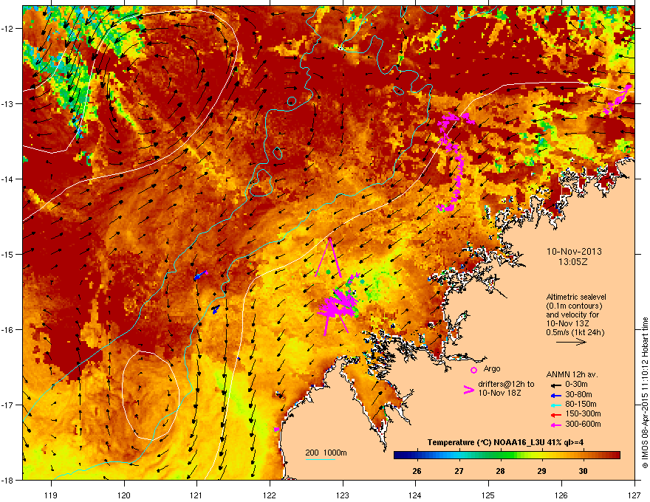Click the black 0-30m arrow legend symbol
Image resolution: width=650 pixels, height=502 pixels.
click(x=555, y=385)
